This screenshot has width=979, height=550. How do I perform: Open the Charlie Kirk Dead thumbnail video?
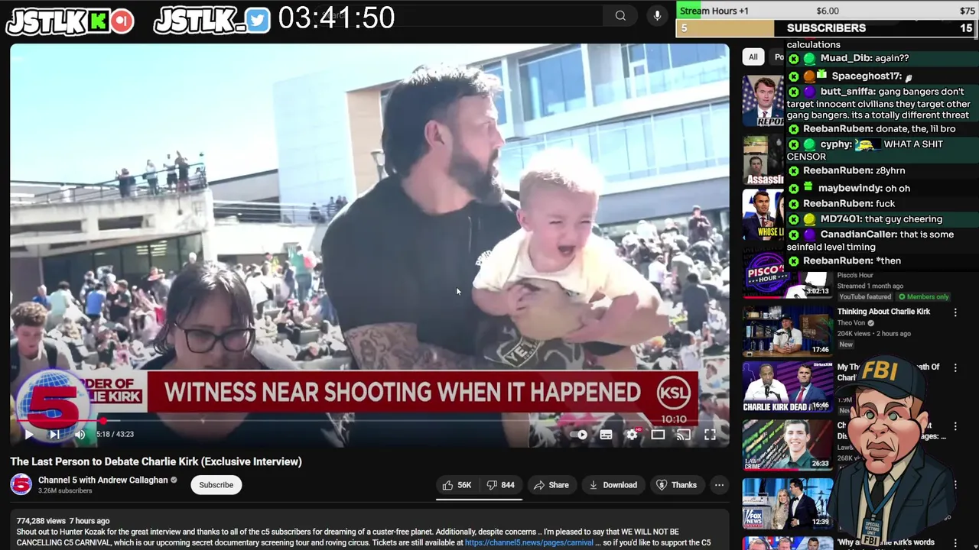pyautogui.click(x=787, y=387)
